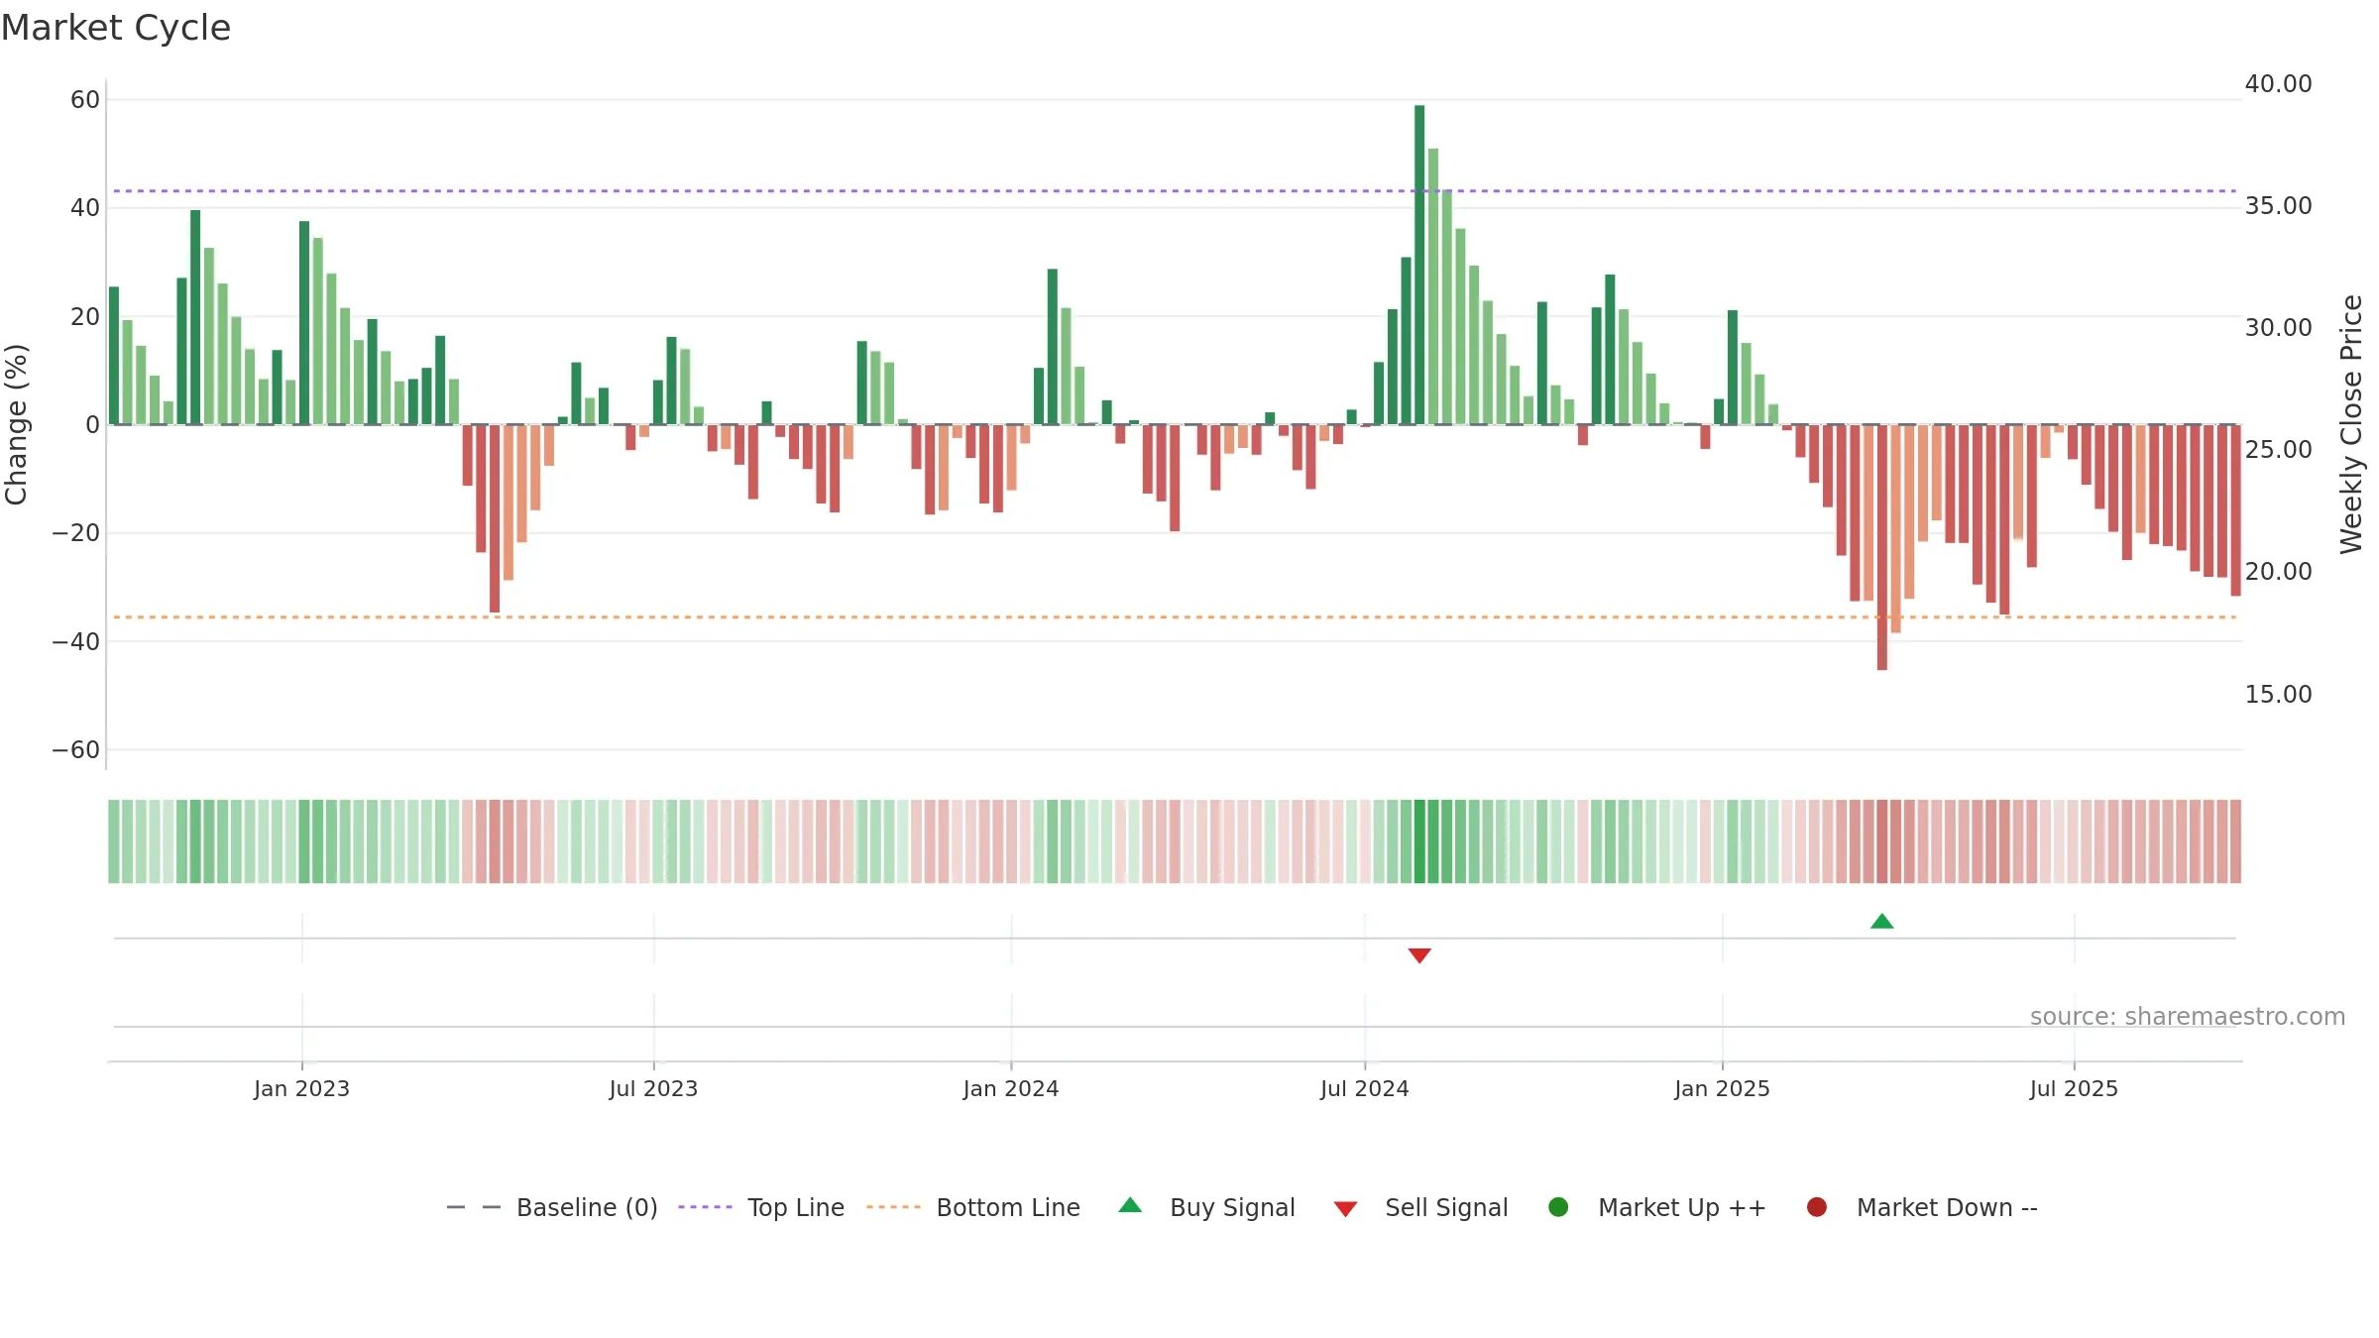
Task: Toggle the Market Up ++ legend entry
Action: point(1656,1207)
